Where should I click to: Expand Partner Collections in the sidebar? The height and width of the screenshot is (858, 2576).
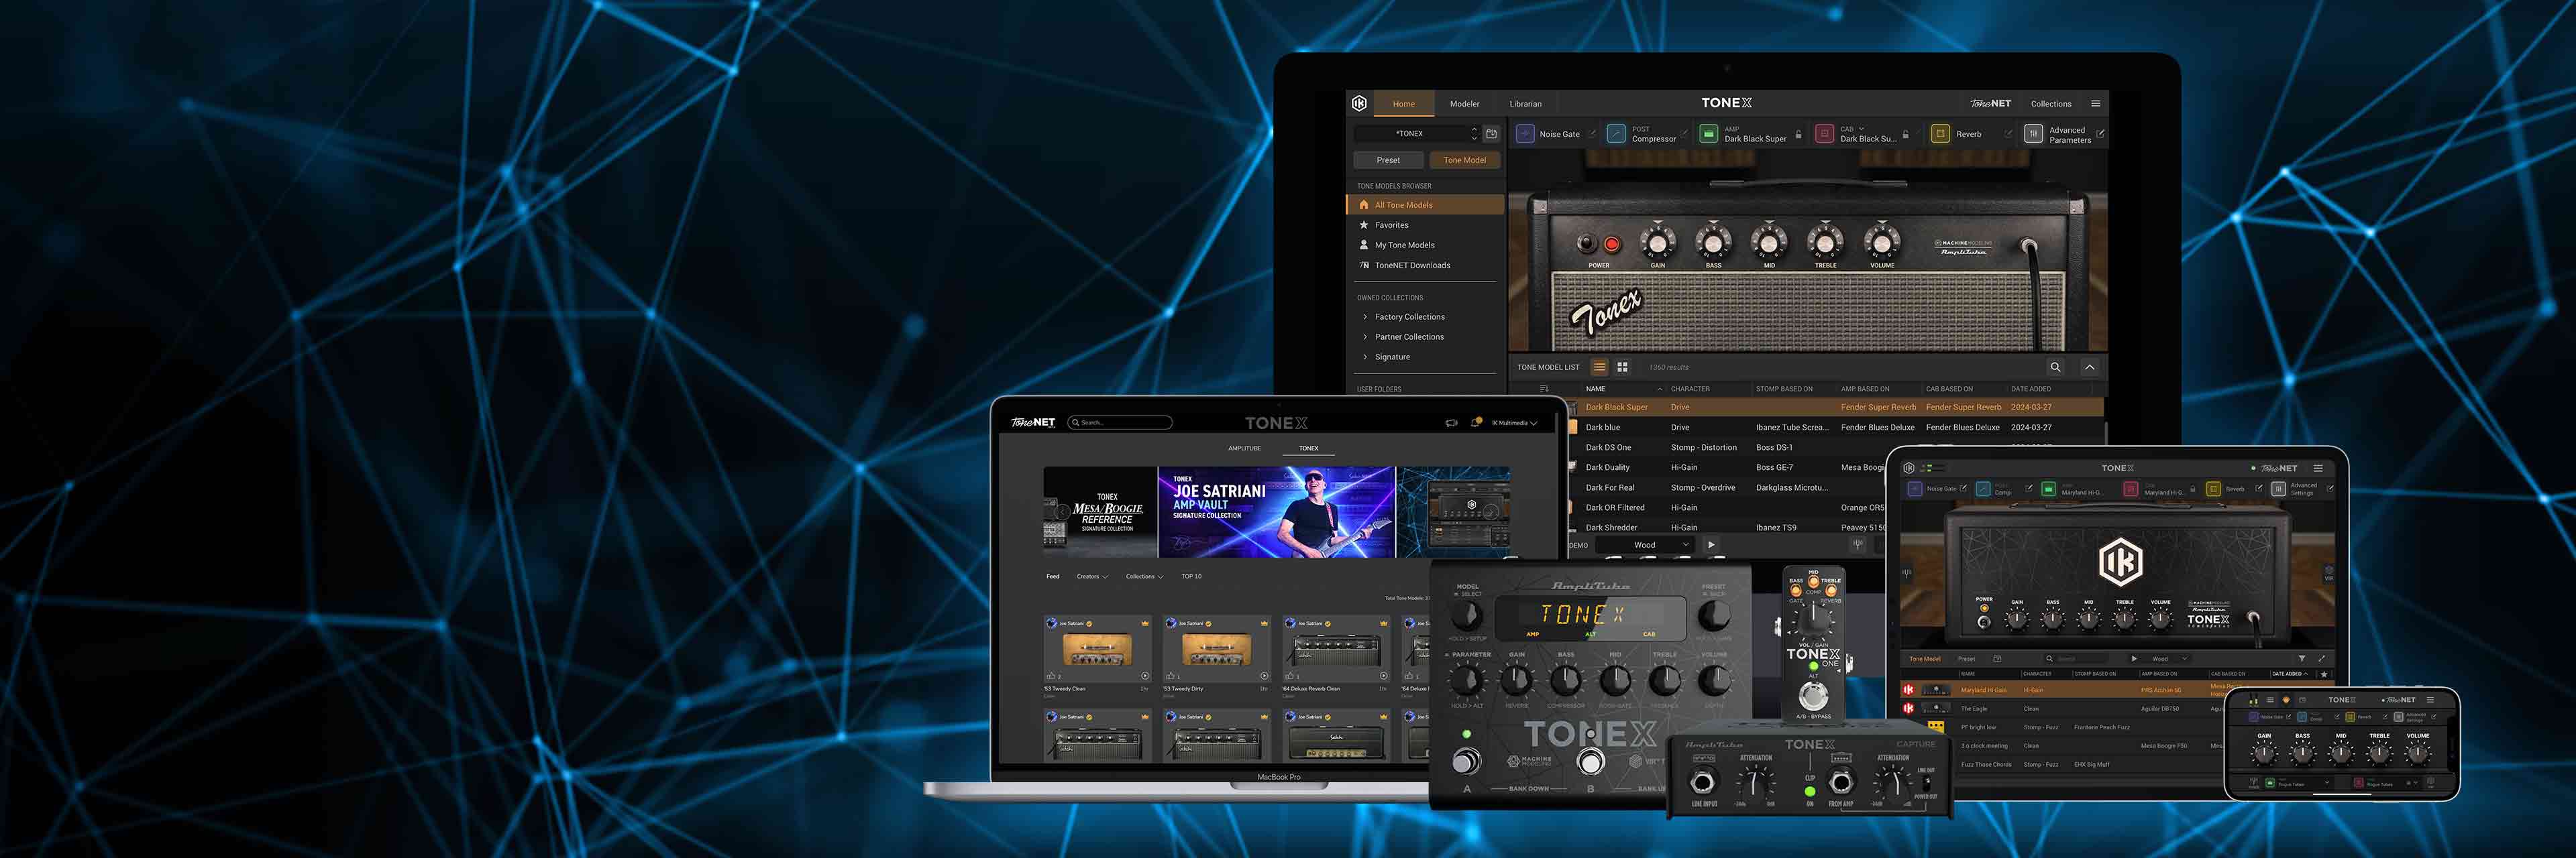pos(1365,336)
